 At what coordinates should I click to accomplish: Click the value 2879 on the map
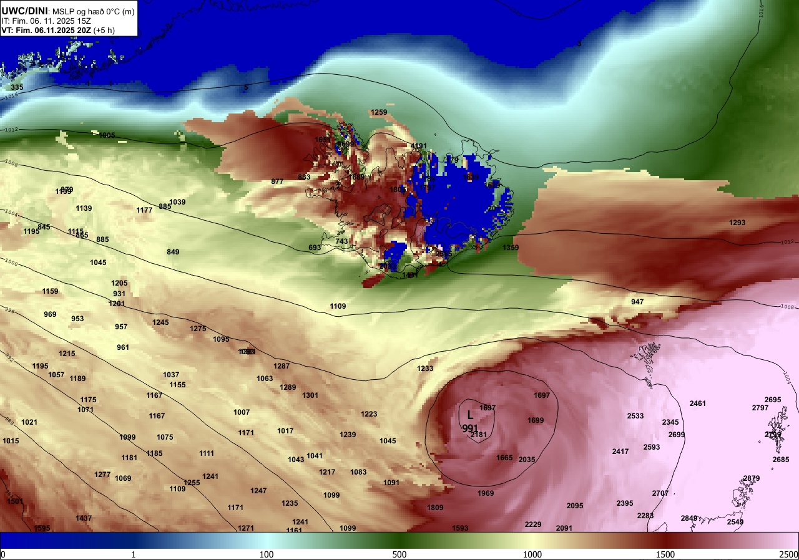tap(752, 478)
